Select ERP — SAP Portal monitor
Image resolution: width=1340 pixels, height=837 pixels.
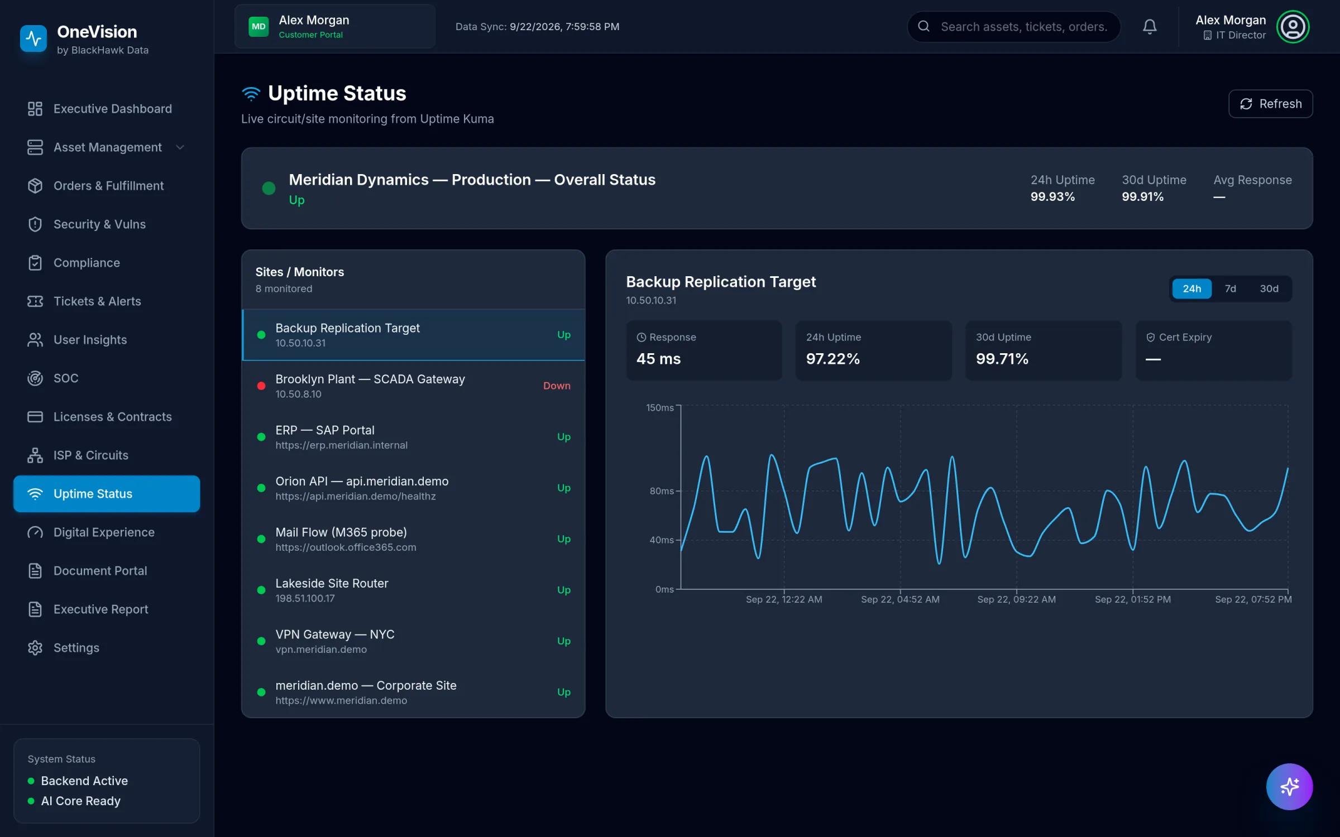[413, 437]
